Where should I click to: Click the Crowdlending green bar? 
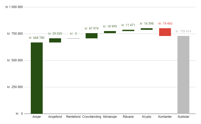[92, 36]
